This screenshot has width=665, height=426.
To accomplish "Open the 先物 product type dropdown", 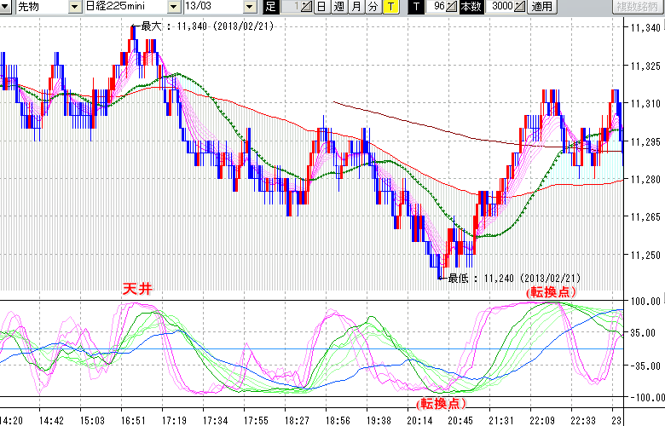I will [76, 7].
